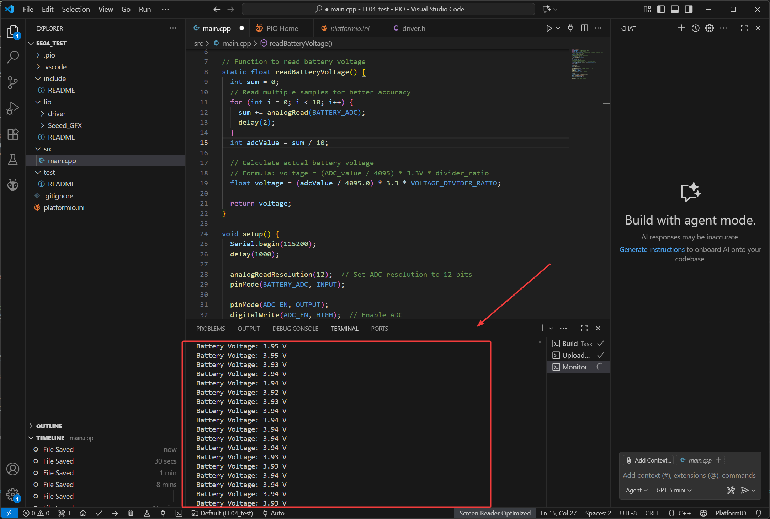Open the Testing flask icon
770x519 pixels.
point(13,160)
